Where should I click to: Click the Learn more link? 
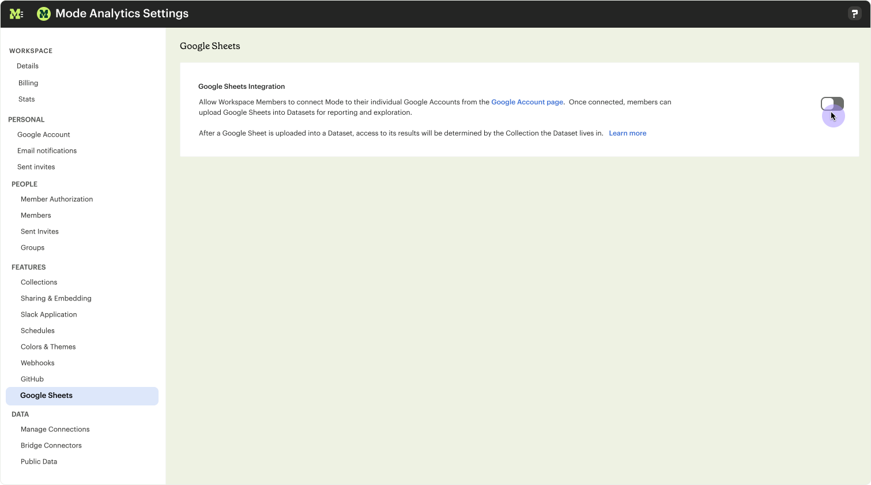[x=627, y=133]
